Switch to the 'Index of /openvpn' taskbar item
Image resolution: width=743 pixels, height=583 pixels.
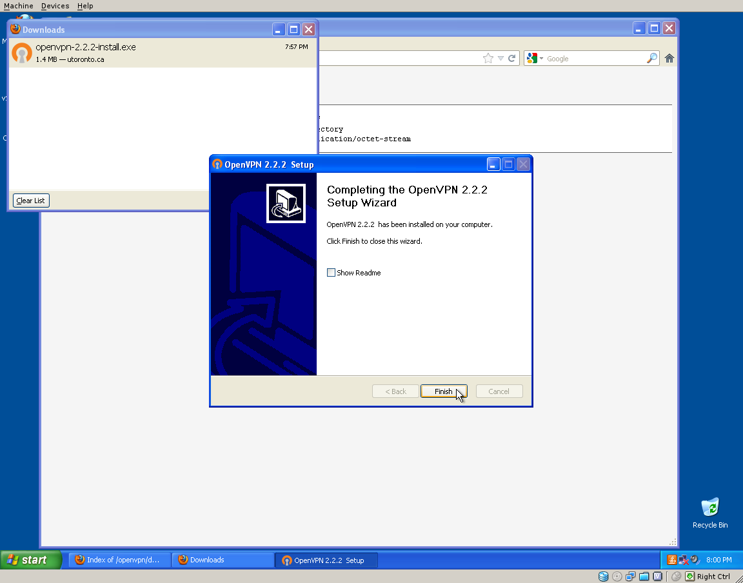(119, 560)
